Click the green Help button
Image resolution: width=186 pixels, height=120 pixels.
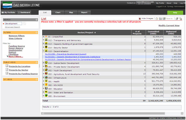[x=175, y=13]
